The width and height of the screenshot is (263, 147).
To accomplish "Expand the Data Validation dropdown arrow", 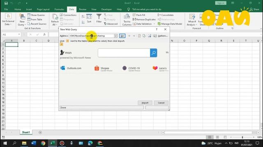I will [x=154, y=24].
